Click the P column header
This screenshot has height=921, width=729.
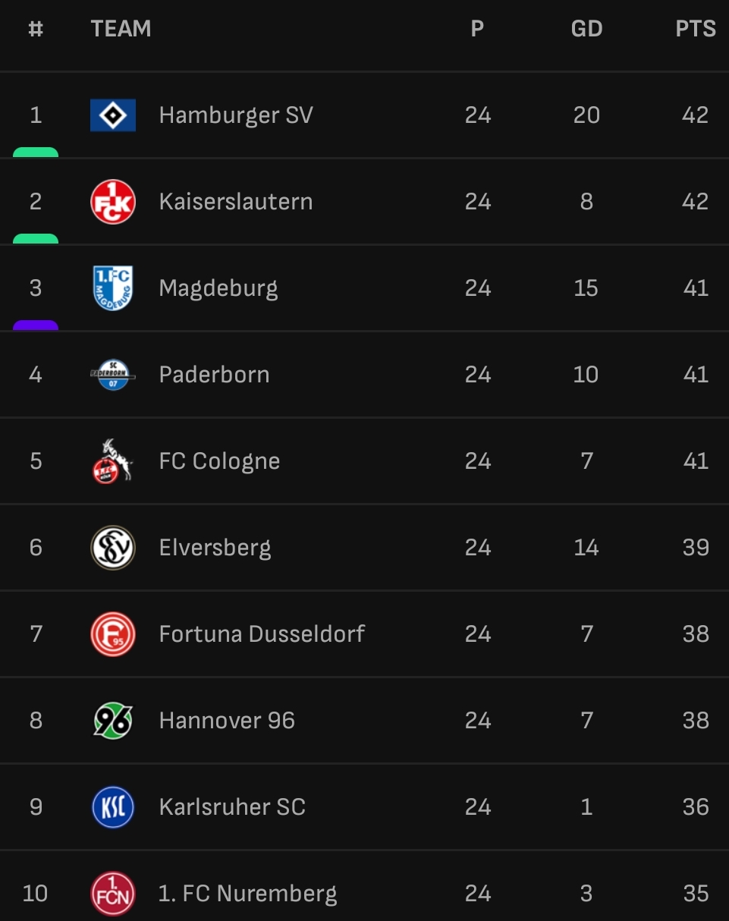477,29
